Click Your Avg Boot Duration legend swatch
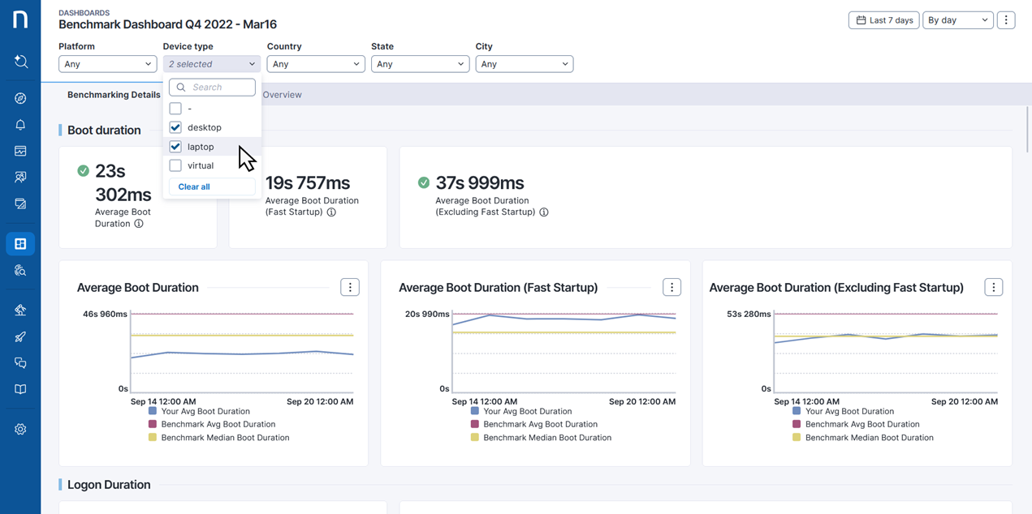Image resolution: width=1032 pixels, height=514 pixels. (153, 411)
